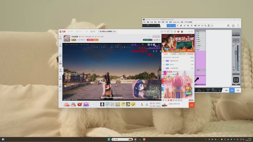Viewport: 253px width, 142px height.
Task: Click the pink follow button under streamer name
Action: pyautogui.click(x=92, y=40)
